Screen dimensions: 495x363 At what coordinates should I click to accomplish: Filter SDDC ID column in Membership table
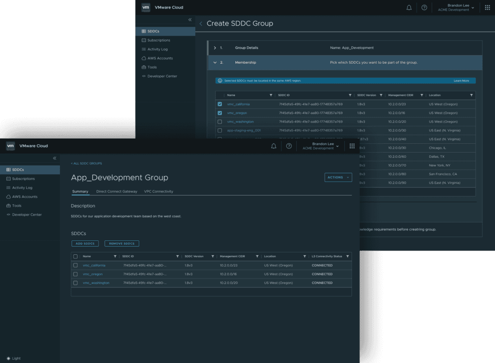(350, 95)
